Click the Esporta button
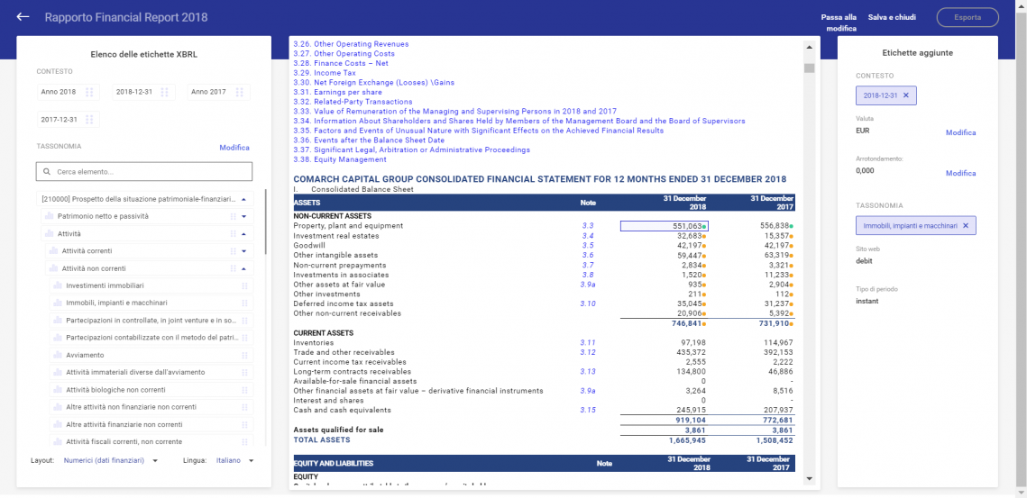 click(967, 17)
